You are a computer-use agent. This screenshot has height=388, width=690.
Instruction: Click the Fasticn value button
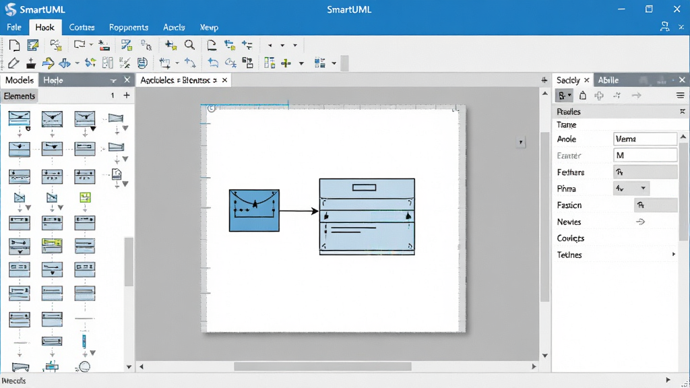(x=656, y=205)
